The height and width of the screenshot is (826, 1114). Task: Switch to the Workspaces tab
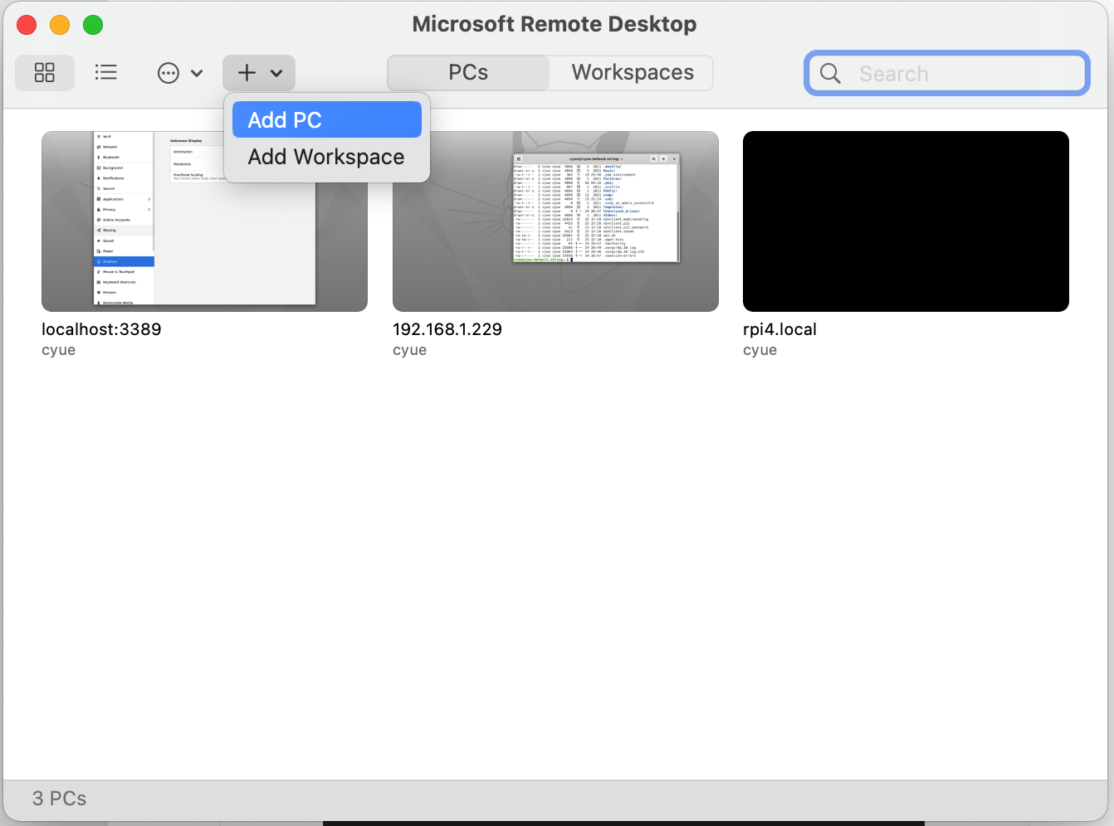tap(632, 73)
